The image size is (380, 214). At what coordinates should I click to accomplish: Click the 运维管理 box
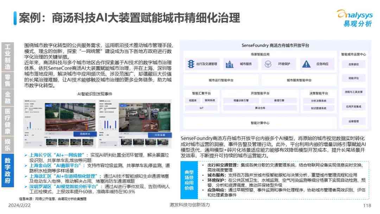(354, 121)
